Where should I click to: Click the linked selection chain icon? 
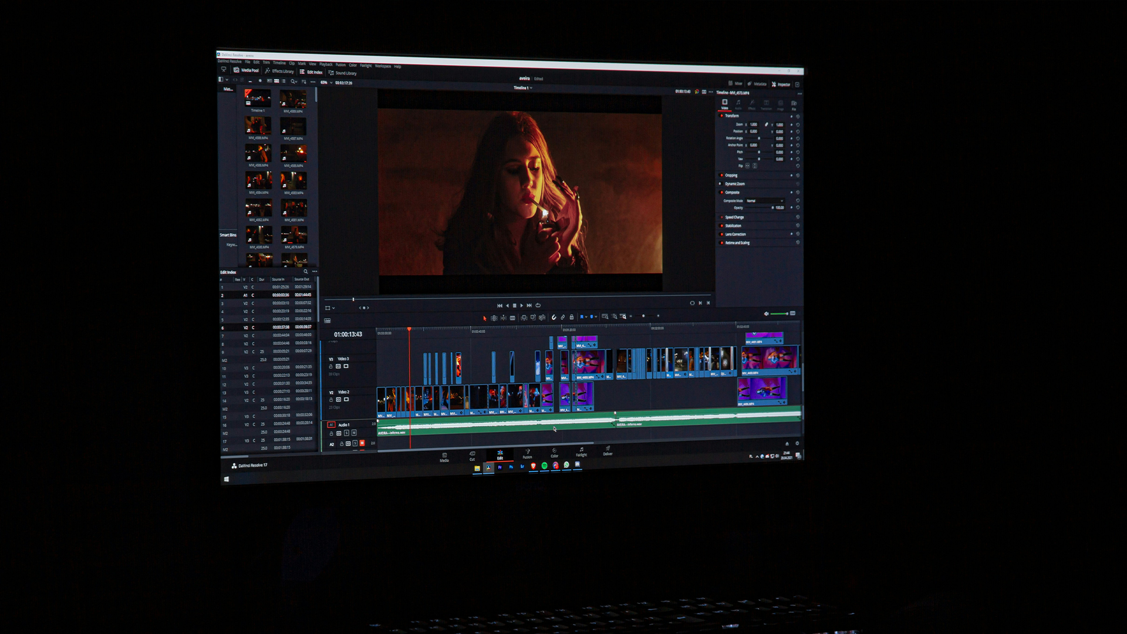point(563,317)
